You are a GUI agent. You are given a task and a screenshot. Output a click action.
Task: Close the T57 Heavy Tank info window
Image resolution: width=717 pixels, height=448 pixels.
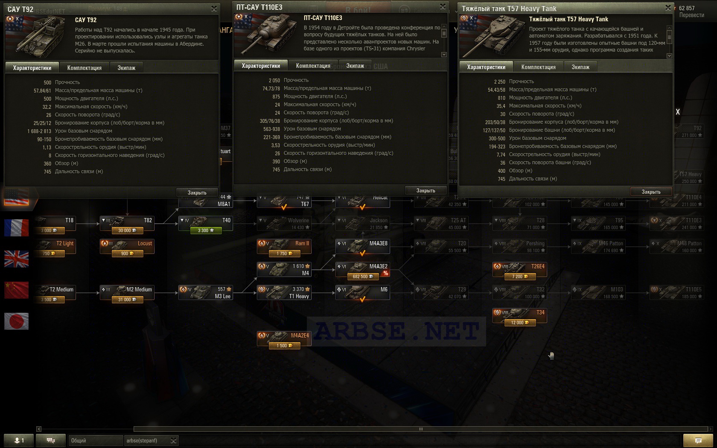point(668,8)
